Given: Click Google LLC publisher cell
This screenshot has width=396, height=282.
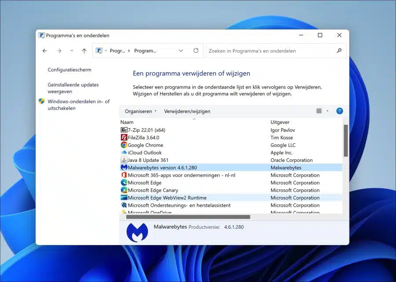Looking at the screenshot, I should (x=283, y=145).
